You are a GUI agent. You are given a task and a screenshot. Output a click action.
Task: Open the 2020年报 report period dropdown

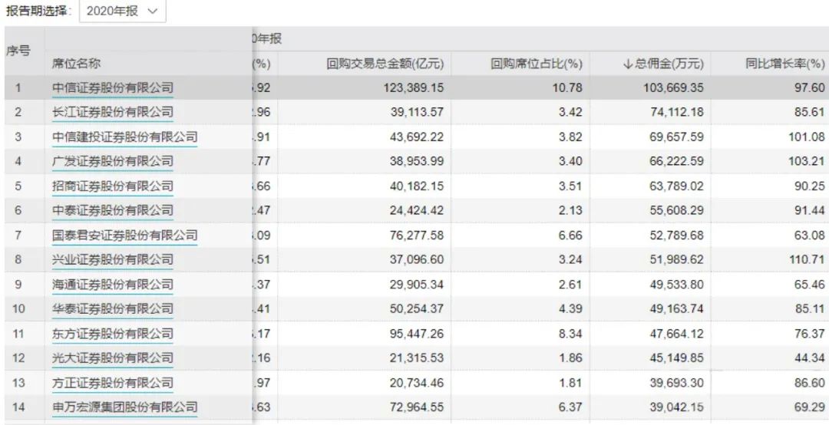122,12
